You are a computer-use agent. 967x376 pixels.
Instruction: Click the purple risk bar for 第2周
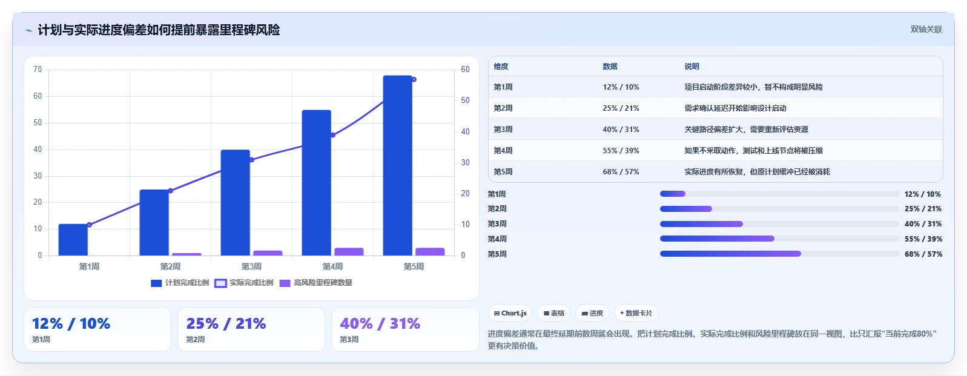186,254
